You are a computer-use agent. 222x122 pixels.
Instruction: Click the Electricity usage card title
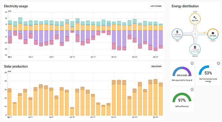(x=16, y=6)
